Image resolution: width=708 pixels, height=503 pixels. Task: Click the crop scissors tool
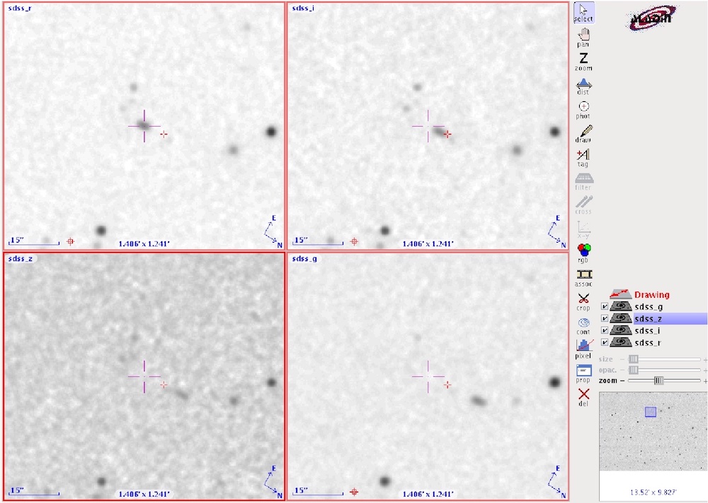click(583, 301)
